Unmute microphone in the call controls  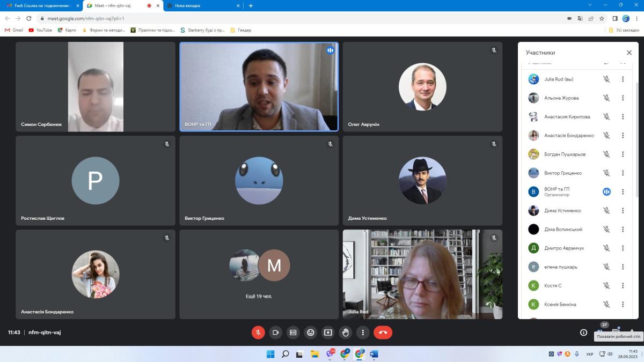coord(258,333)
